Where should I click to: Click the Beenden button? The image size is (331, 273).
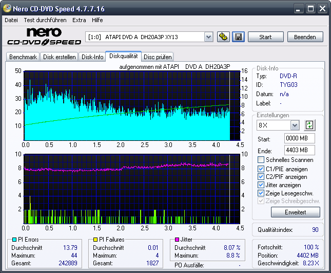pos(305,37)
